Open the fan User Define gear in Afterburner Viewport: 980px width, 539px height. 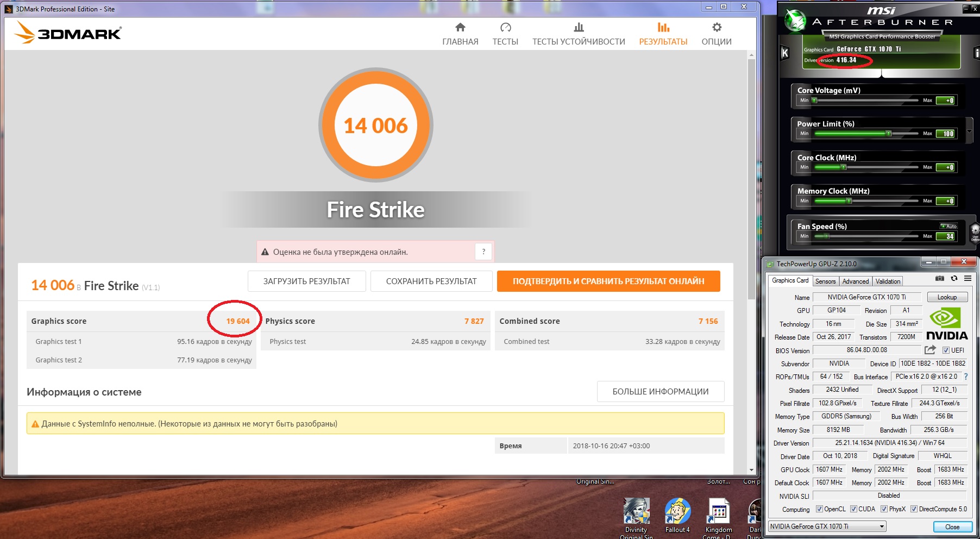click(975, 231)
